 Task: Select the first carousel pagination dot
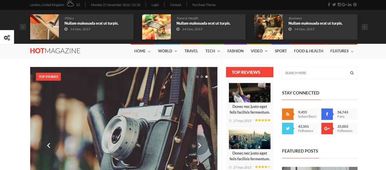(x=198, y=77)
